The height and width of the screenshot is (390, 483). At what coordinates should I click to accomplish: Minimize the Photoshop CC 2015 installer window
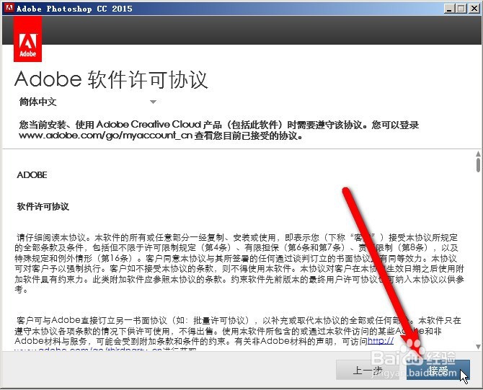(449, 9)
